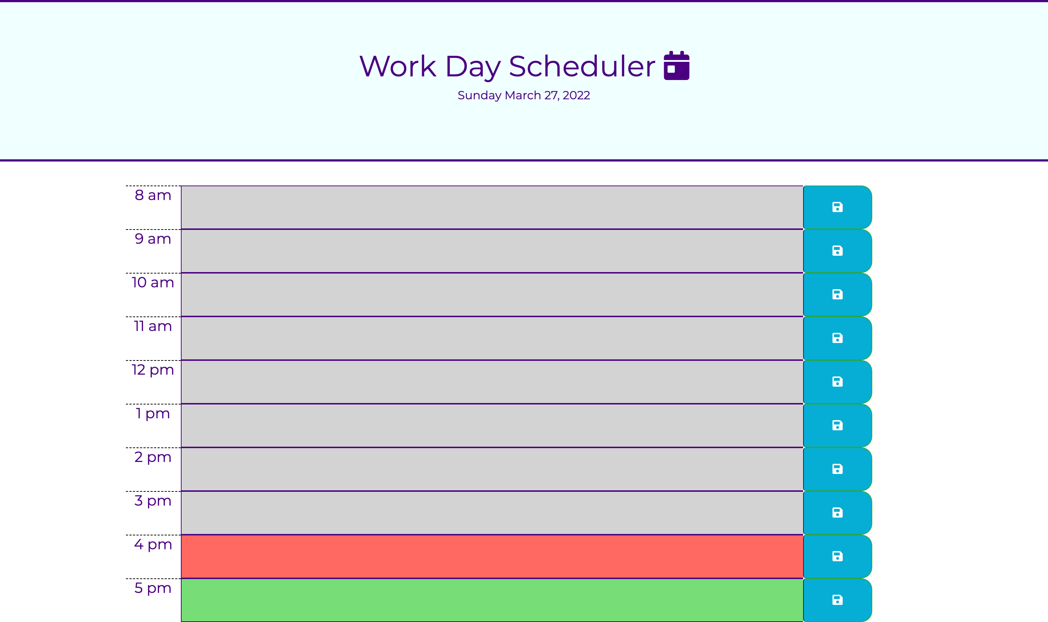Click the Sunday March 27, 2022 date text
Viewport: 1048px width, 622px height.
[x=524, y=95]
